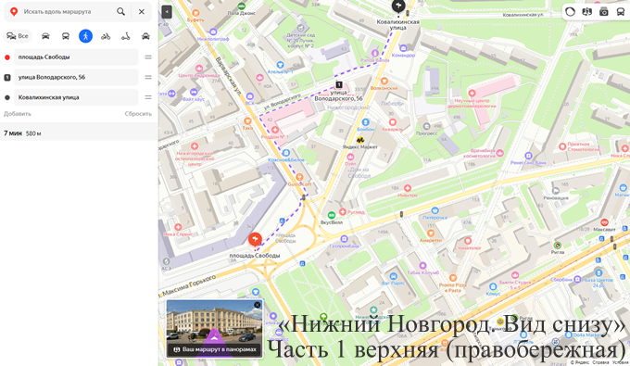Open the route panorama thumbnail preview
Image resolution: width=630 pixels, height=366 pixels.
[x=215, y=328]
